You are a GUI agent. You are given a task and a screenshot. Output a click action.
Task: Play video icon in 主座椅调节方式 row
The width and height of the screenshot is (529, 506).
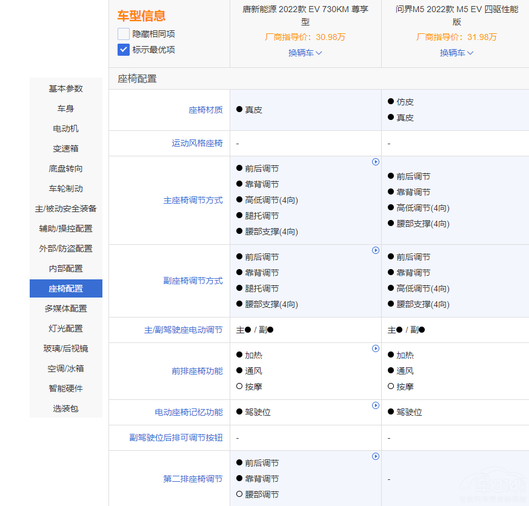[376, 162]
